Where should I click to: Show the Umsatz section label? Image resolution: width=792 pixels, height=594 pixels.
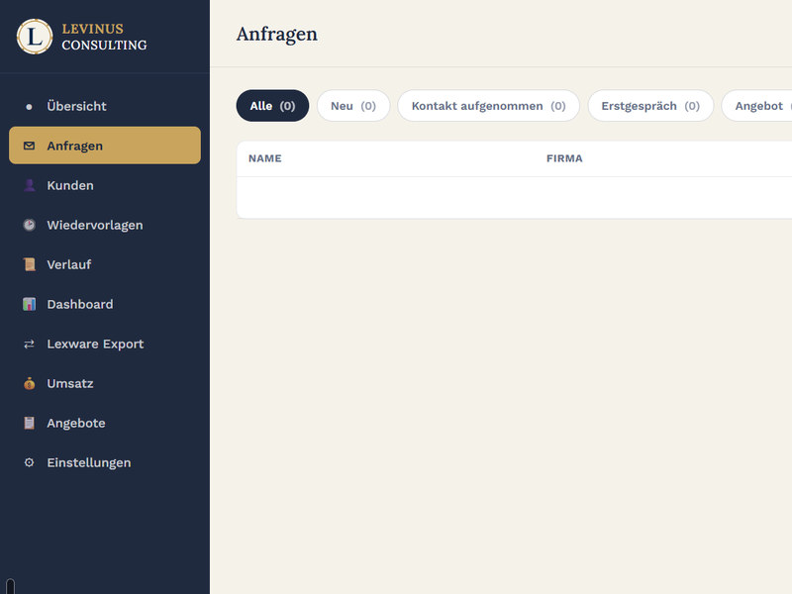(x=70, y=383)
